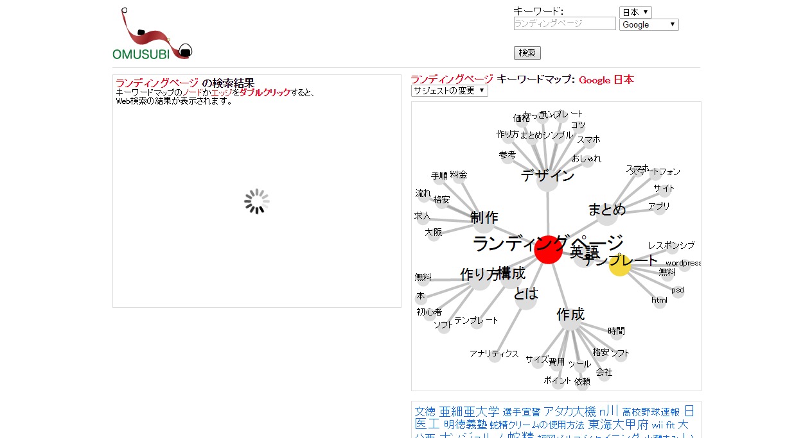
Task: Click the yellow テンプレート node
Action: point(619,265)
